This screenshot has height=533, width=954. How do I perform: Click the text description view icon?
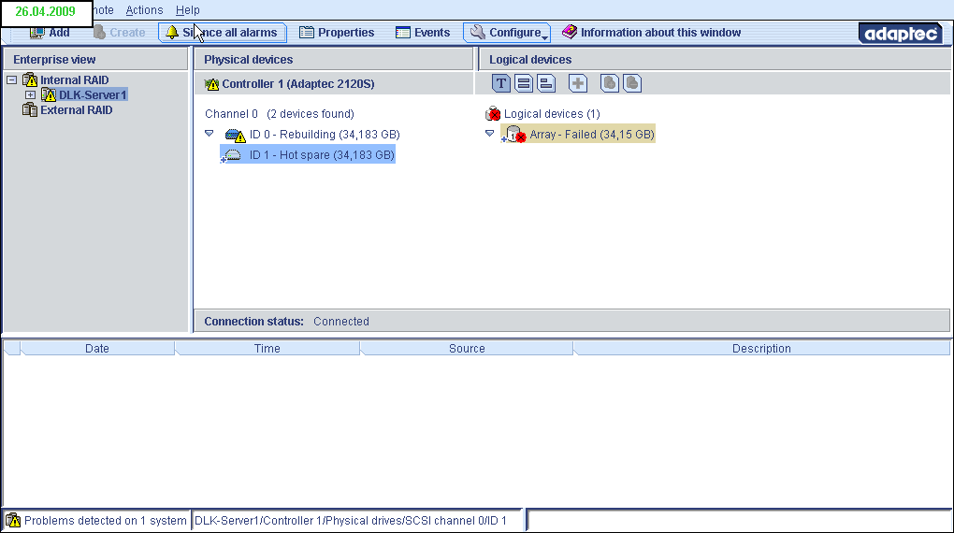[x=501, y=83]
